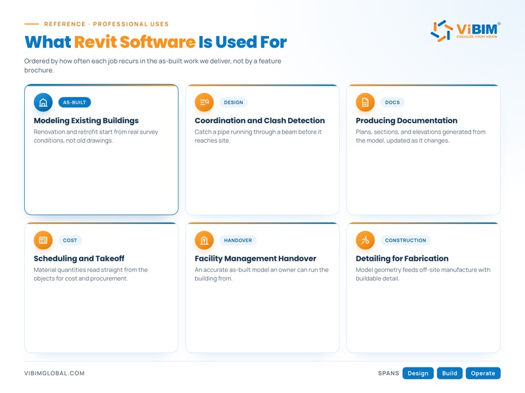The height and width of the screenshot is (393, 525).
Task: Click the Facility Management Handover heading
Action: pyautogui.click(x=255, y=259)
